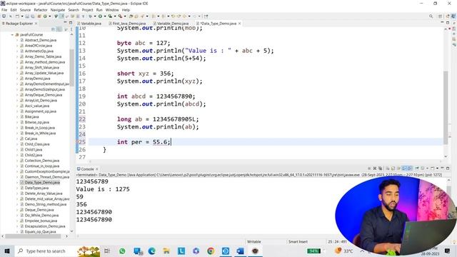The image size is (457, 257).
Task: Open the Coverage dropdown arrow
Action: point(114,16)
